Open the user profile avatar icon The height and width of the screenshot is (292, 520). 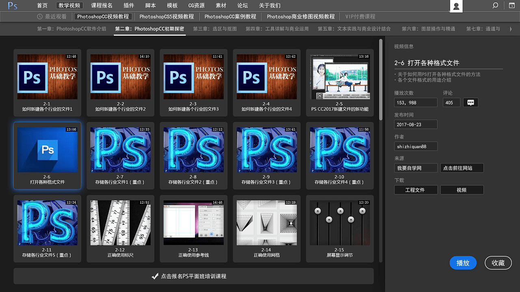tap(456, 6)
